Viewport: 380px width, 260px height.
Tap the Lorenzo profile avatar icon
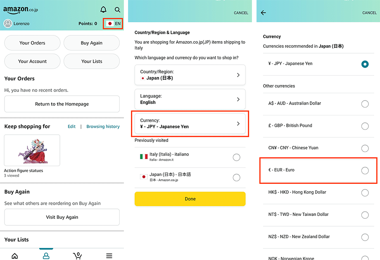tap(8, 23)
